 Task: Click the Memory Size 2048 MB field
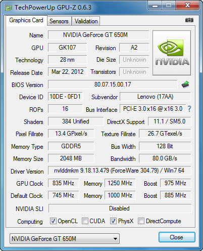click(71, 158)
